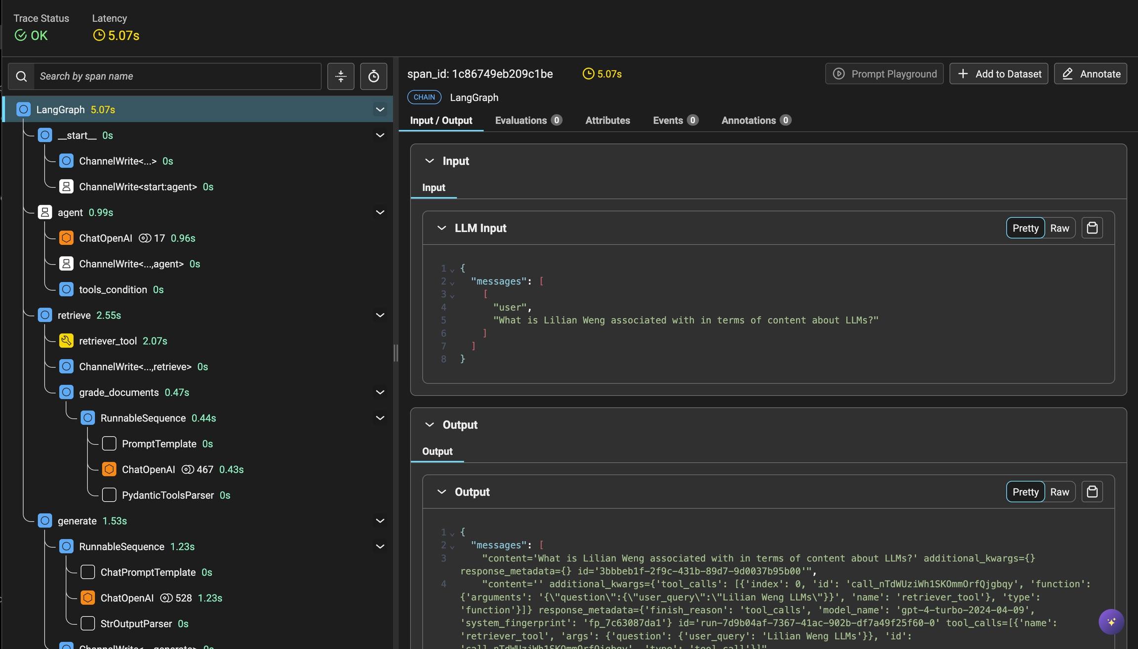Click the purple sparkle assistant icon
Image resolution: width=1138 pixels, height=649 pixels.
point(1111,622)
